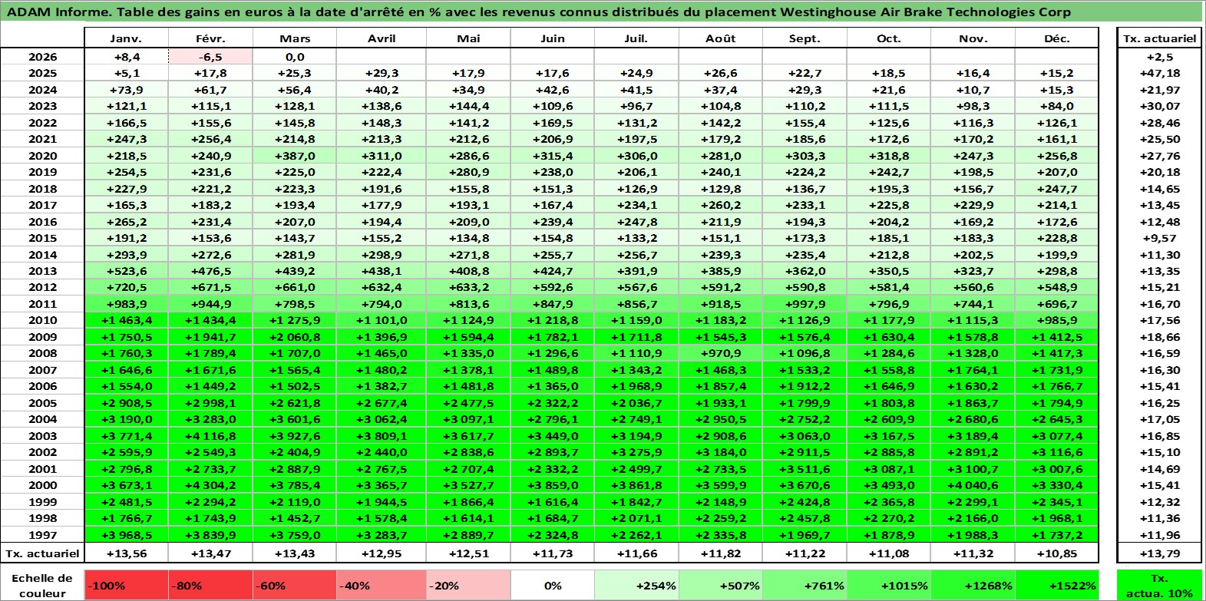Select the Avril column header
The height and width of the screenshot is (601, 1206).
[382, 38]
